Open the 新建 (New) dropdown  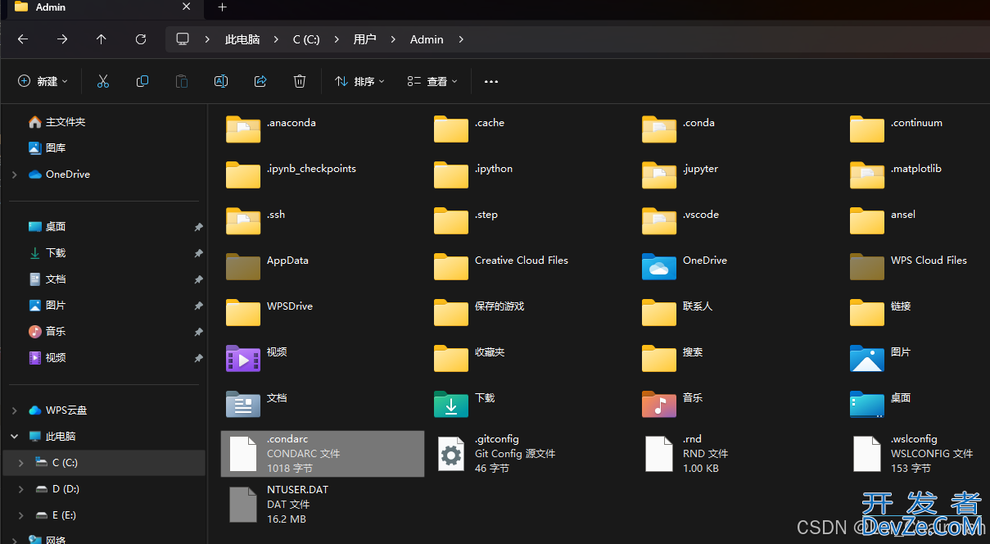click(43, 81)
